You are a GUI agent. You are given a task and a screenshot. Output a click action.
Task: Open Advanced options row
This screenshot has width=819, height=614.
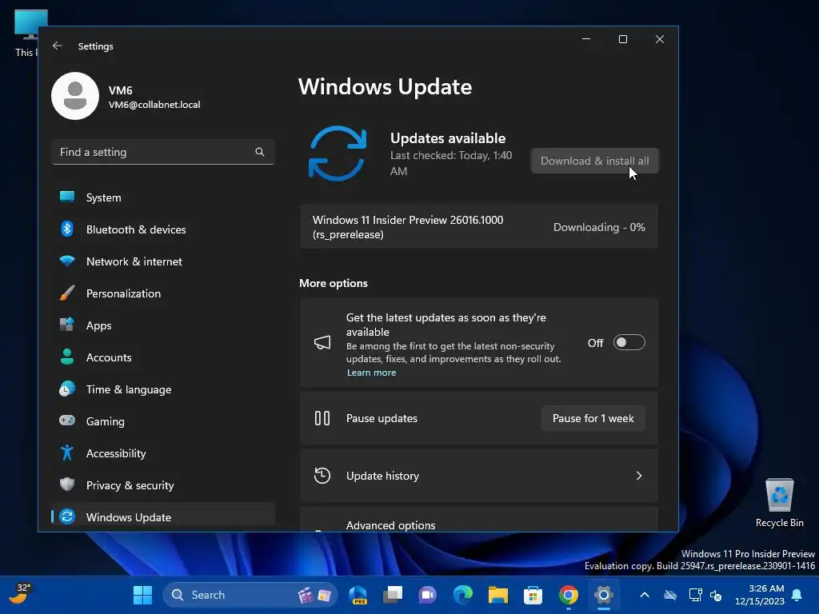479,520
